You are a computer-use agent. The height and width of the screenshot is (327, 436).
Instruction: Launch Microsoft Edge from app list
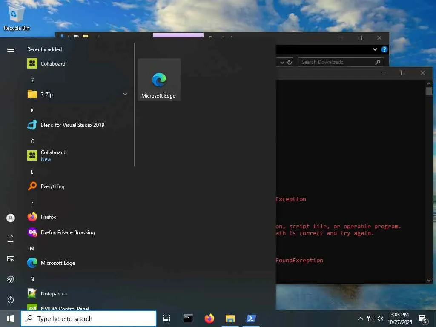[x=78, y=263]
